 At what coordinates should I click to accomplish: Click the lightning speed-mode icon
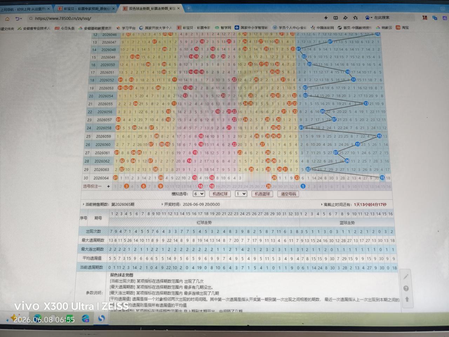pyautogui.click(x=326, y=18)
